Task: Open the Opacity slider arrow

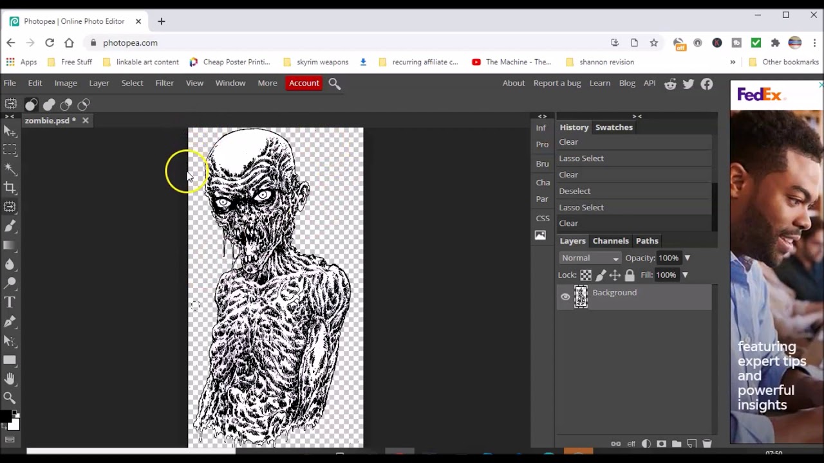Action: click(x=687, y=258)
